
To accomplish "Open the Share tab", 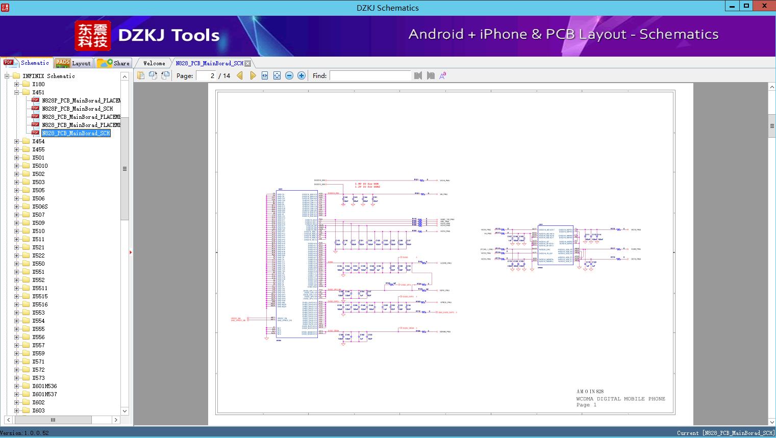I will (114, 63).
